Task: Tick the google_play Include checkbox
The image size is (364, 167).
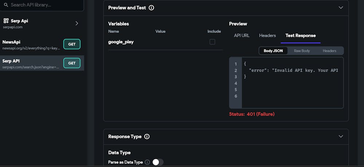Action: [x=212, y=42]
